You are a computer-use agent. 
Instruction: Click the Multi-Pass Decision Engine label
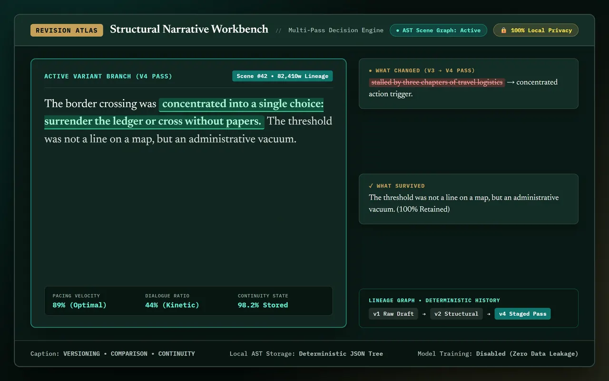pos(336,30)
